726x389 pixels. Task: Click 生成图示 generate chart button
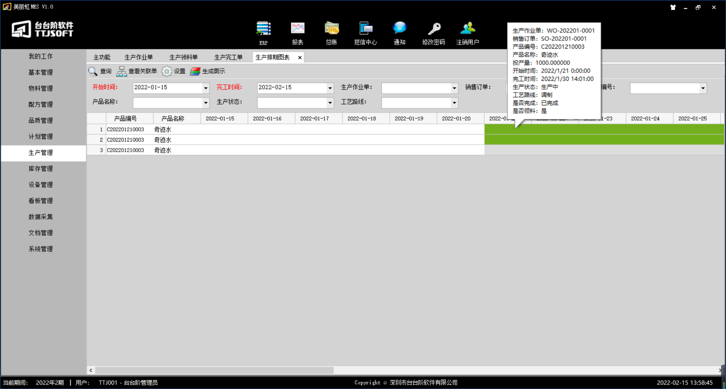pos(208,71)
